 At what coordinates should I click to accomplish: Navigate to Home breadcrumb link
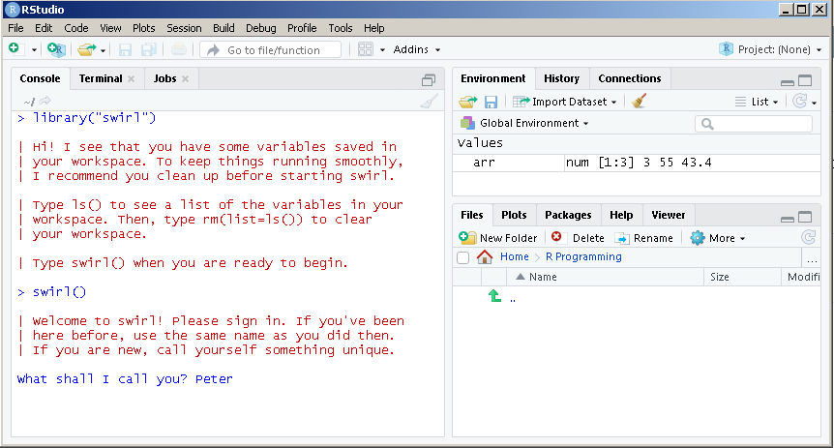click(515, 256)
